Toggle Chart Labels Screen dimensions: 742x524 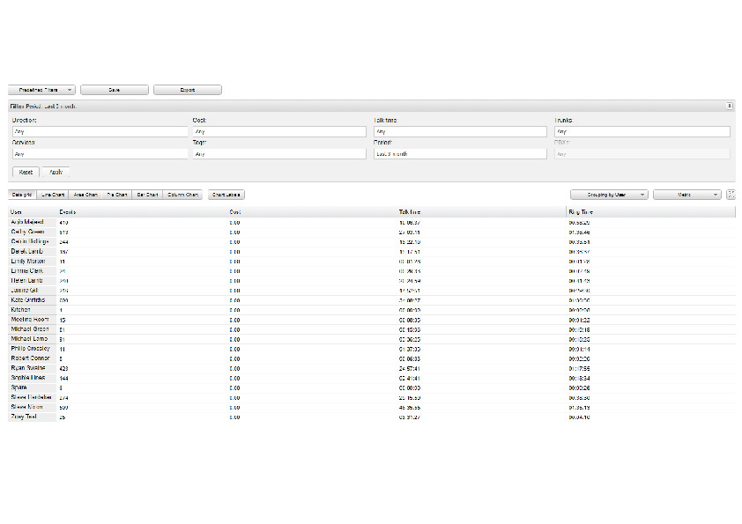[226, 195]
